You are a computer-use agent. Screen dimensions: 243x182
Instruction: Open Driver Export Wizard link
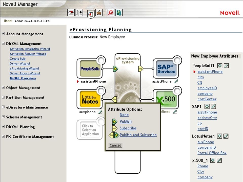[x=25, y=73]
